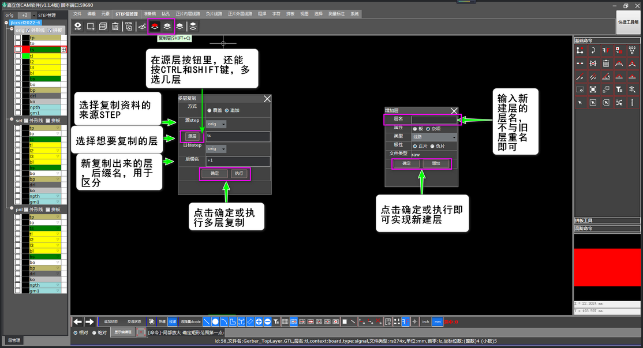Click the 反选状态 button
Screen dimensions: 643x348
[x=134, y=322]
